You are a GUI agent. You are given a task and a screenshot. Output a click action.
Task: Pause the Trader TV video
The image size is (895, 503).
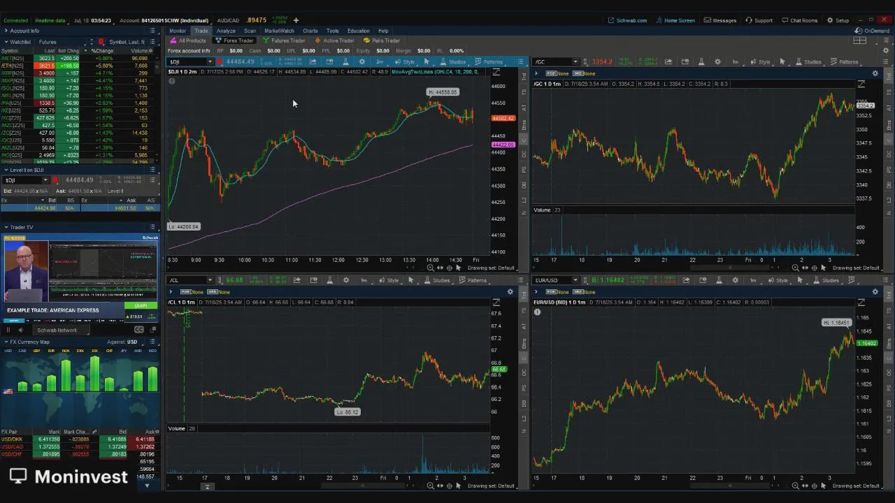click(x=8, y=330)
